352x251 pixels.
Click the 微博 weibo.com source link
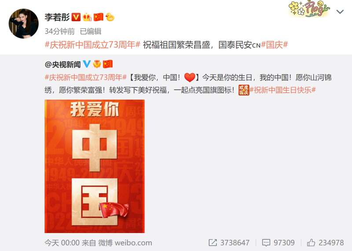[x=125, y=243]
